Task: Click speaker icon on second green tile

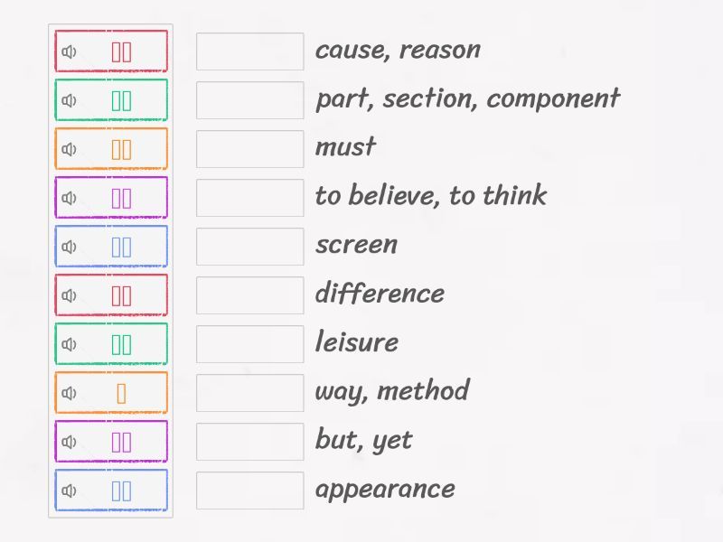Action: [69, 344]
